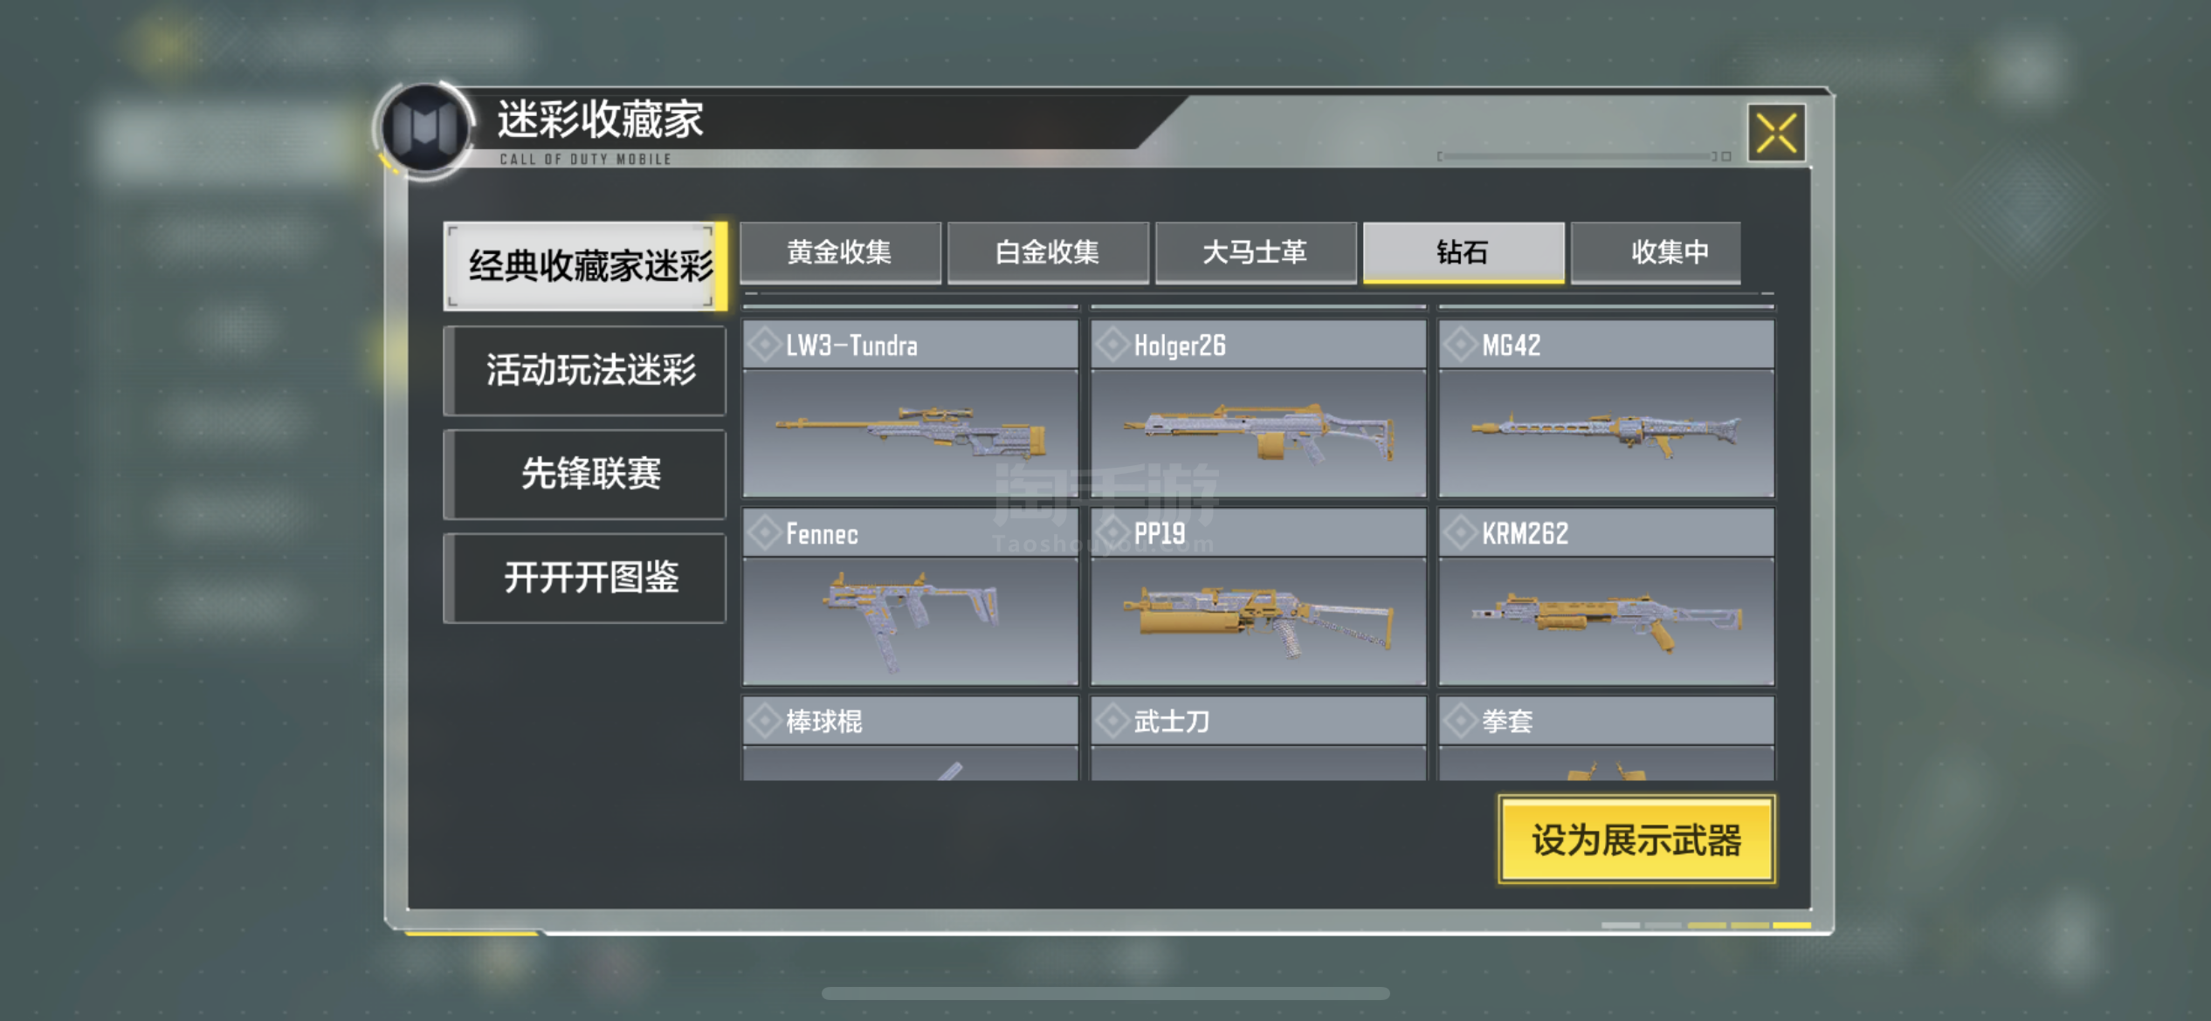Screen dimensions: 2211x1021
Task: Click the diamond icon beside 棒球棍
Action: [x=764, y=721]
